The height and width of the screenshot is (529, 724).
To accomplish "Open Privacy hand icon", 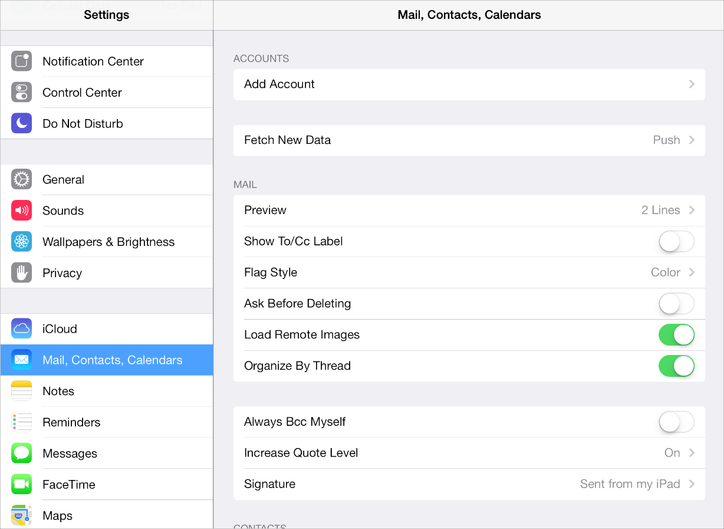I will pos(22,273).
